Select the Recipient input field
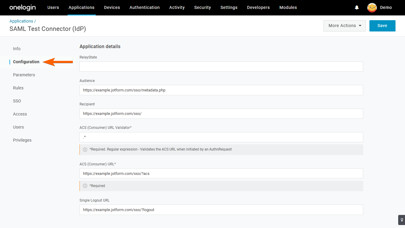The height and width of the screenshot is (228, 405). 221,114
